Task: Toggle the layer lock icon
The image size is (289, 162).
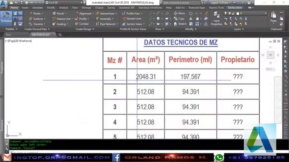Action: click(x=233, y=13)
